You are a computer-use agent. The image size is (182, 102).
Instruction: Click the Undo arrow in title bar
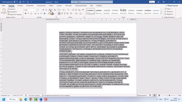24,2
